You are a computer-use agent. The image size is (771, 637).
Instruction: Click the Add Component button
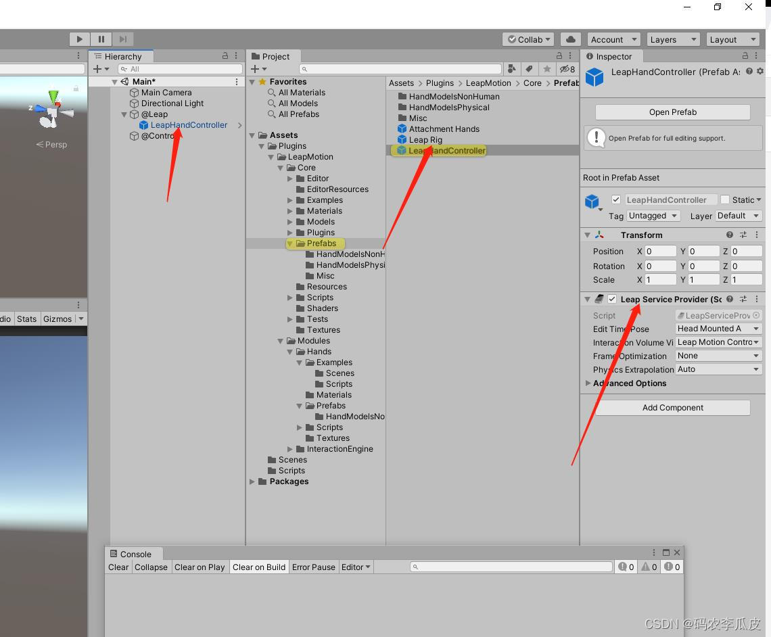(673, 408)
